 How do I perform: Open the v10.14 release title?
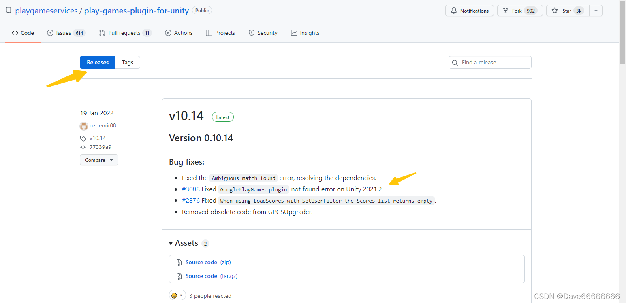click(x=186, y=116)
